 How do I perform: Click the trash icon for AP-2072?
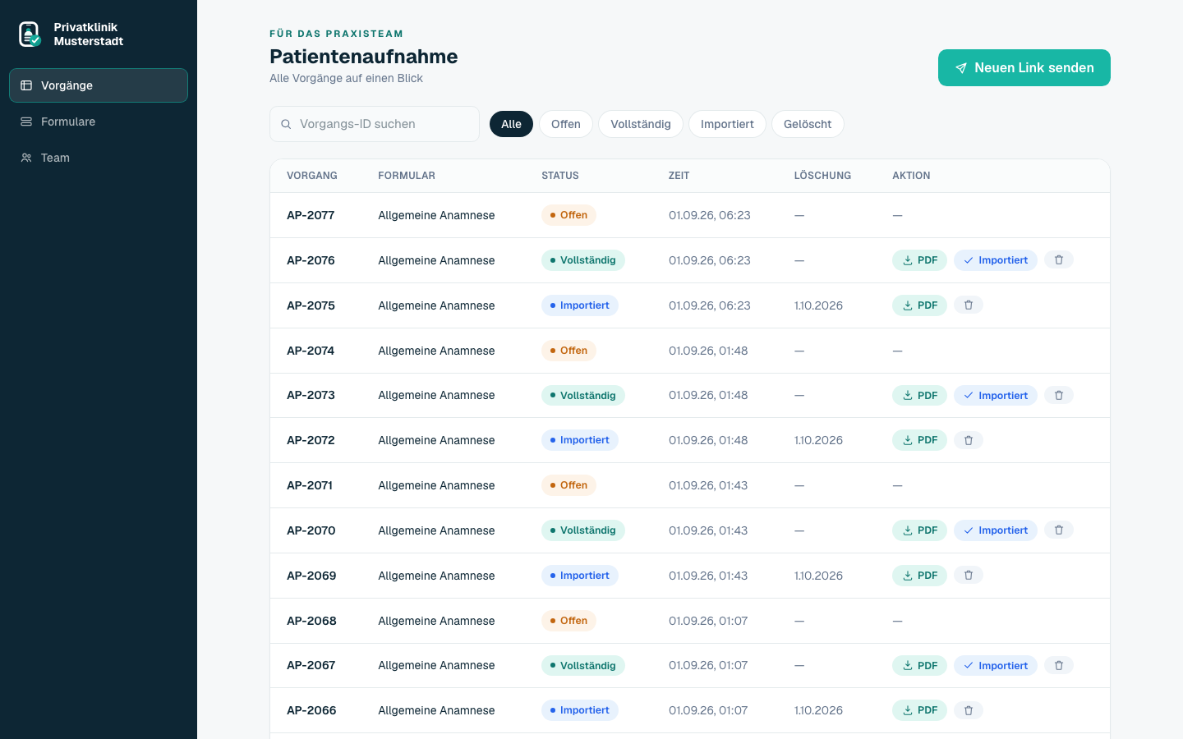click(x=969, y=440)
